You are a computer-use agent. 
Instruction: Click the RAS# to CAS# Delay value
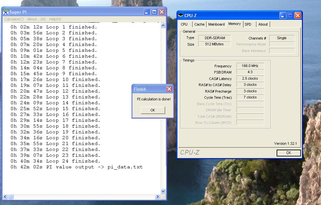point(250,85)
